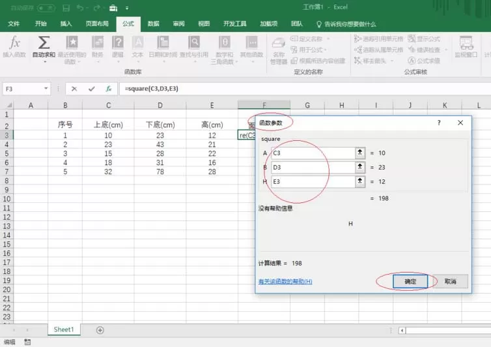Open the 开发工具 ribbon tab
This screenshot has height=347, width=491.
point(235,24)
